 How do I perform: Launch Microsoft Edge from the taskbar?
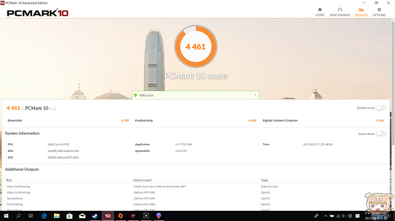(x=44, y=216)
